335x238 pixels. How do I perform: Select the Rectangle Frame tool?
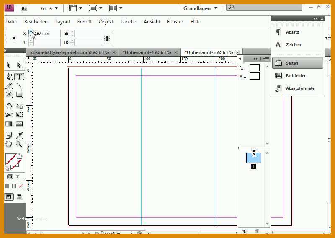[x=9, y=94]
